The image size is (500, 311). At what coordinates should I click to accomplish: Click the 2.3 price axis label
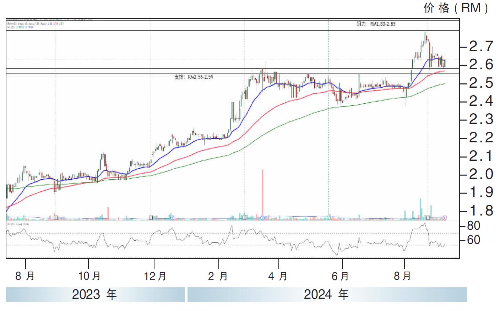481,119
